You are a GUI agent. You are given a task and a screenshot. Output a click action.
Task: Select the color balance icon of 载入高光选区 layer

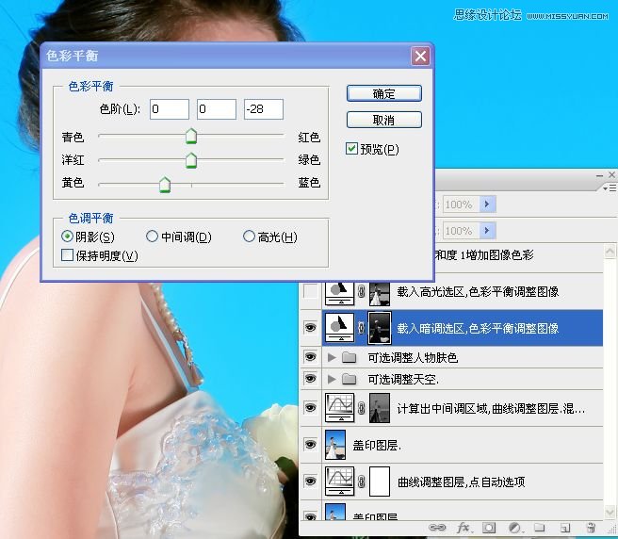339,293
